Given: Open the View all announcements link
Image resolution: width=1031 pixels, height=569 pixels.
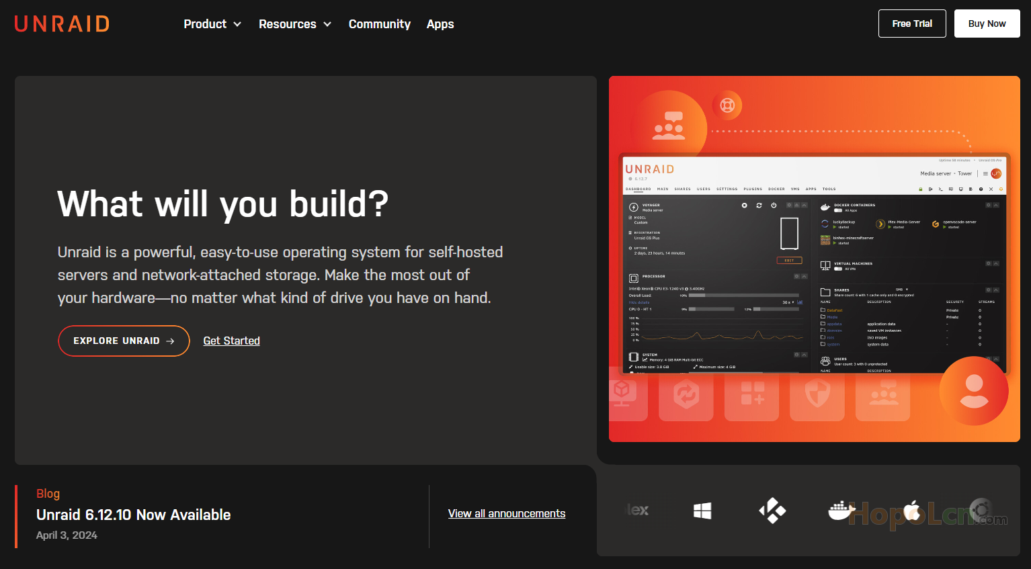Looking at the screenshot, I should (507, 513).
